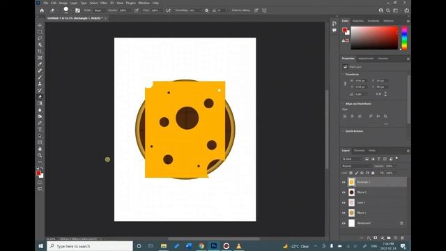Select the Rectangular Marquee tool

coord(40,31)
